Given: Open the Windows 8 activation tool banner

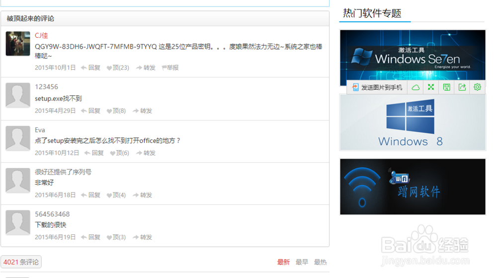Looking at the screenshot, I should (413, 122).
